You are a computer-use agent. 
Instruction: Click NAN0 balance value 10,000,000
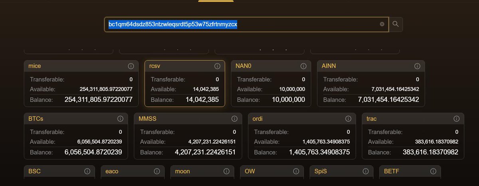pos(289,99)
